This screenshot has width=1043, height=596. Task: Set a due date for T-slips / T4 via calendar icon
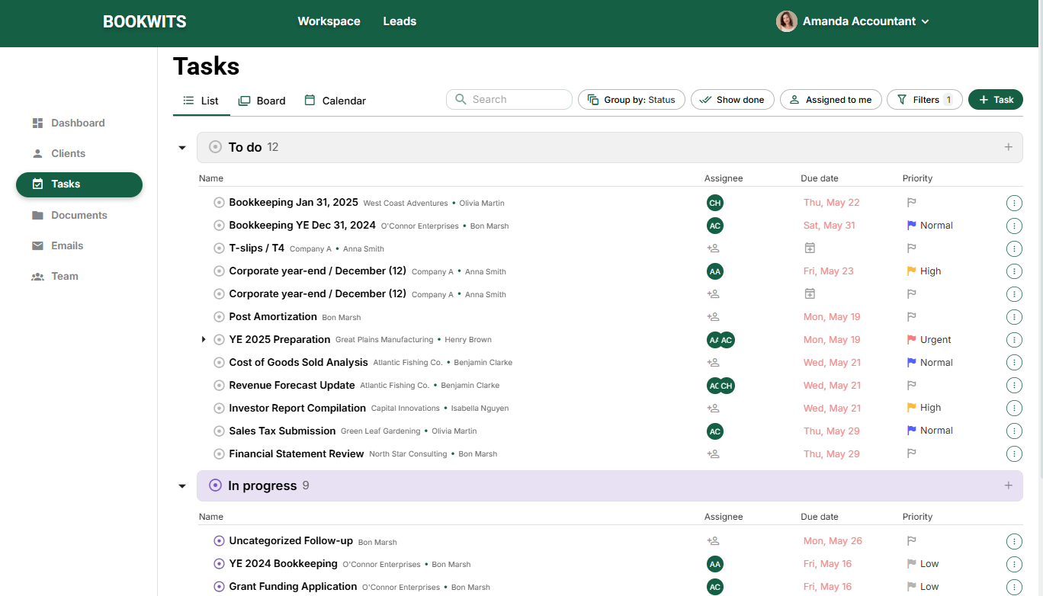(810, 248)
